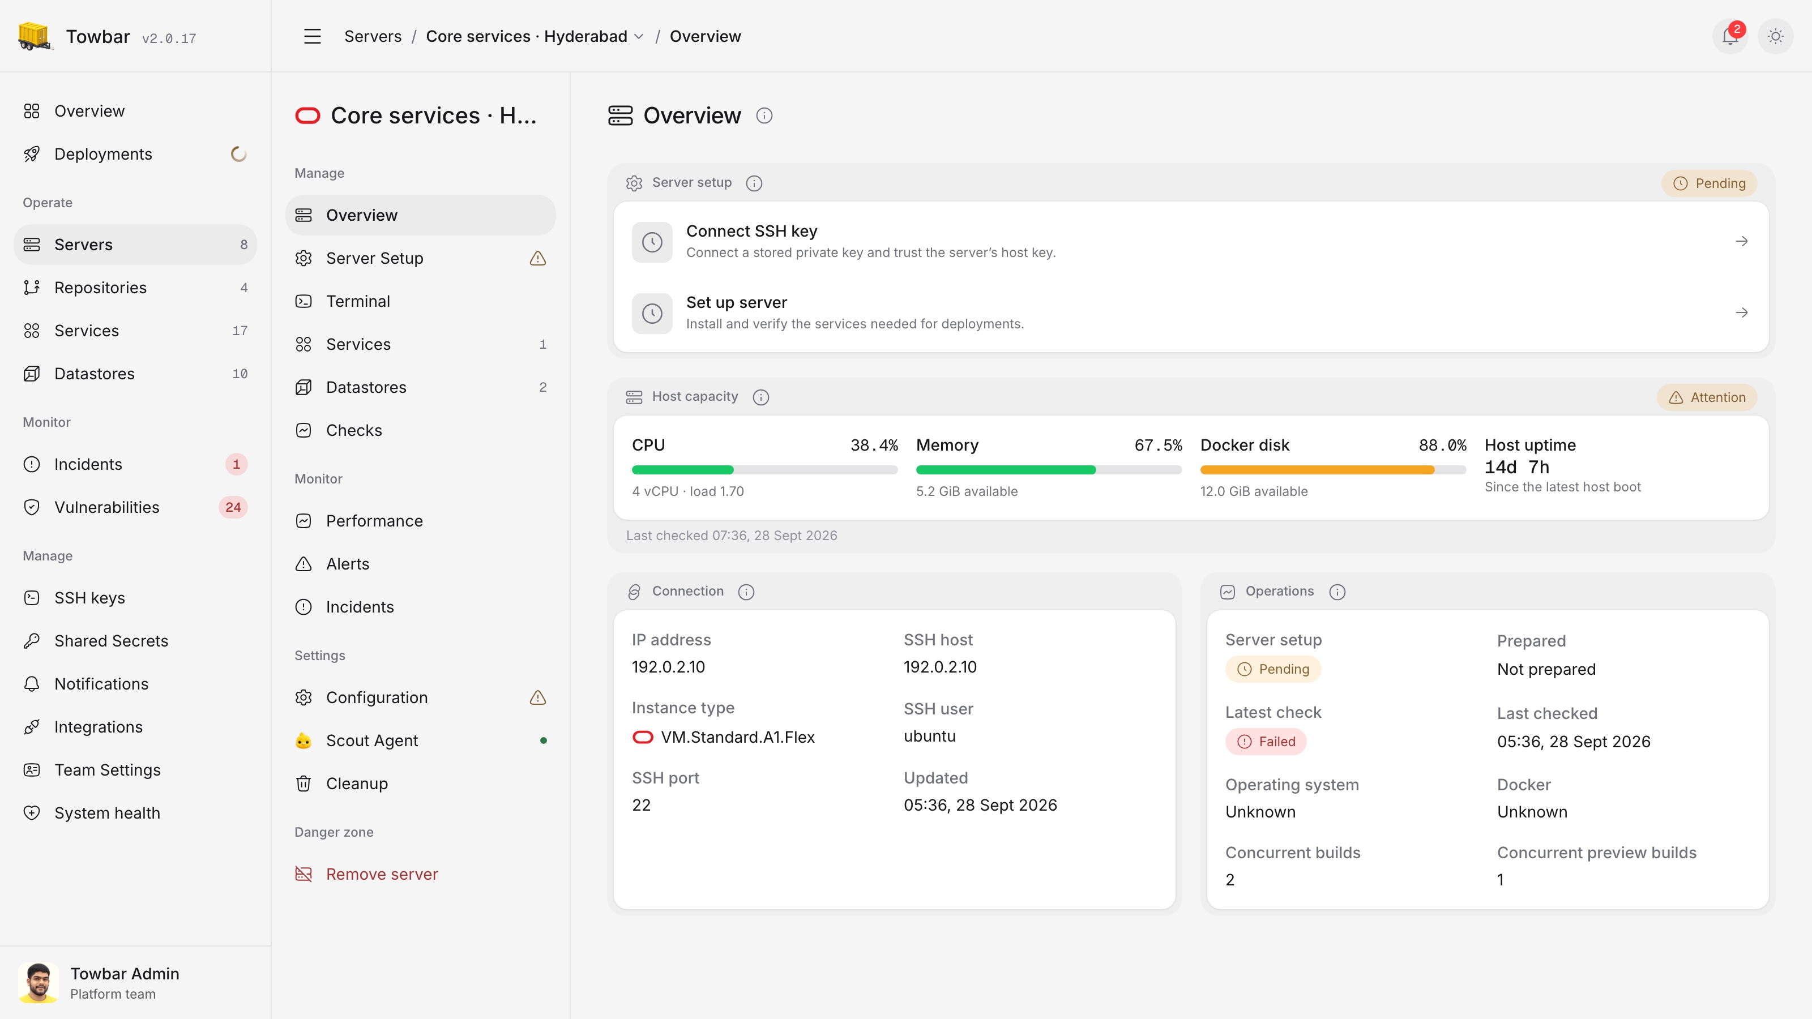The height and width of the screenshot is (1019, 1812).
Task: Click Scout Agent green status dot
Action: (543, 740)
